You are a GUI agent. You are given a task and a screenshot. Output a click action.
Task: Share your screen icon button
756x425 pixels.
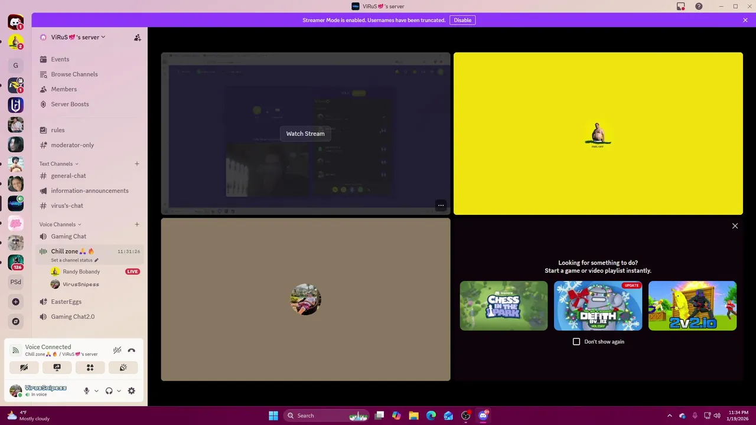click(x=57, y=367)
